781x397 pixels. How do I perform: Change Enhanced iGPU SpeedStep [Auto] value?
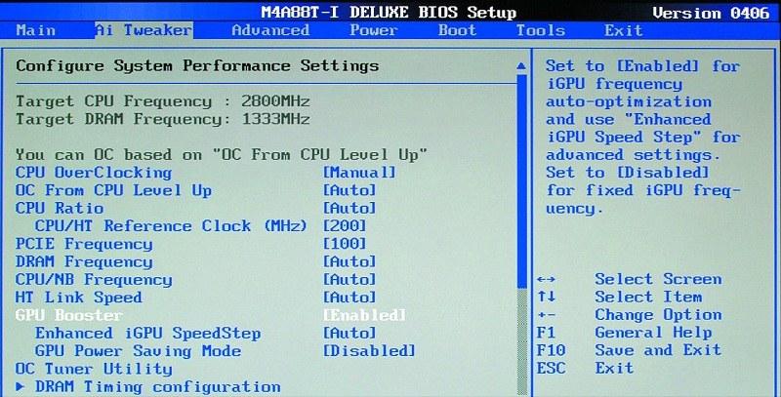[x=349, y=333]
